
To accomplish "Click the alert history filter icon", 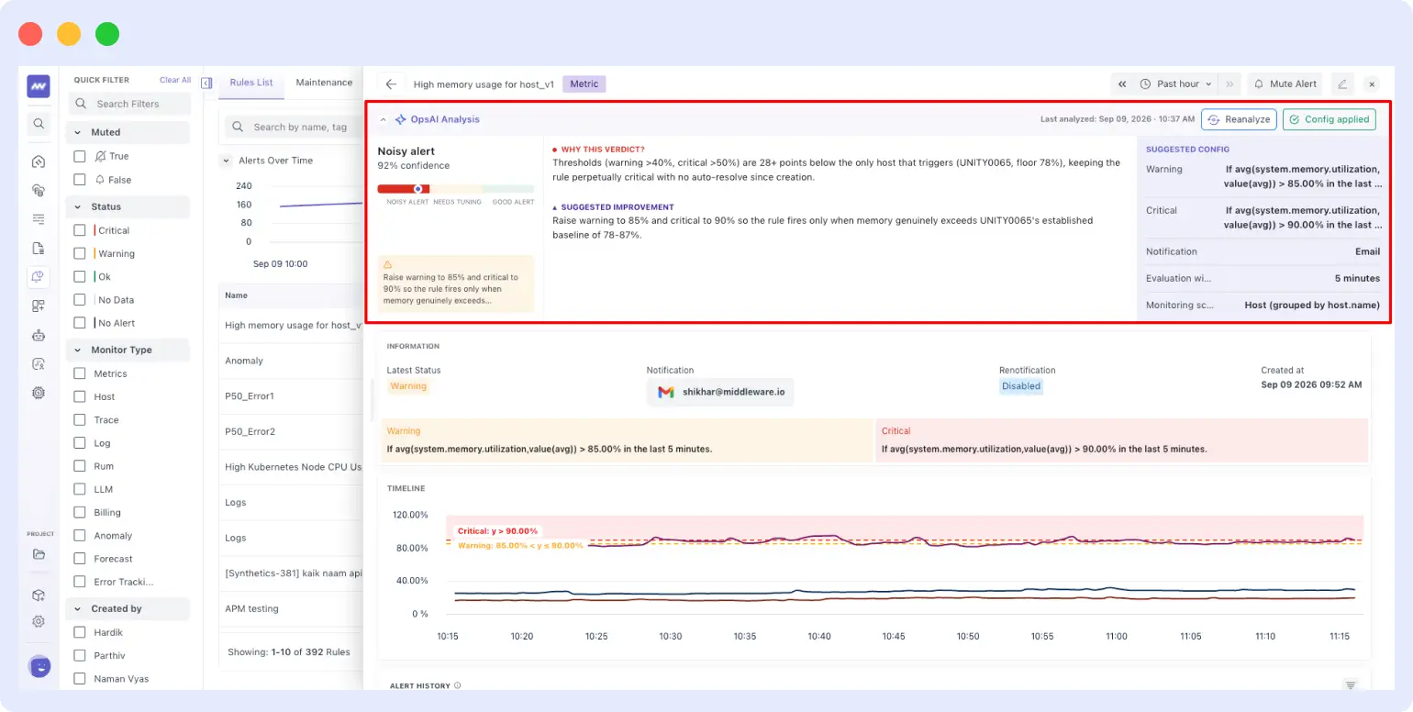I will point(1351,685).
